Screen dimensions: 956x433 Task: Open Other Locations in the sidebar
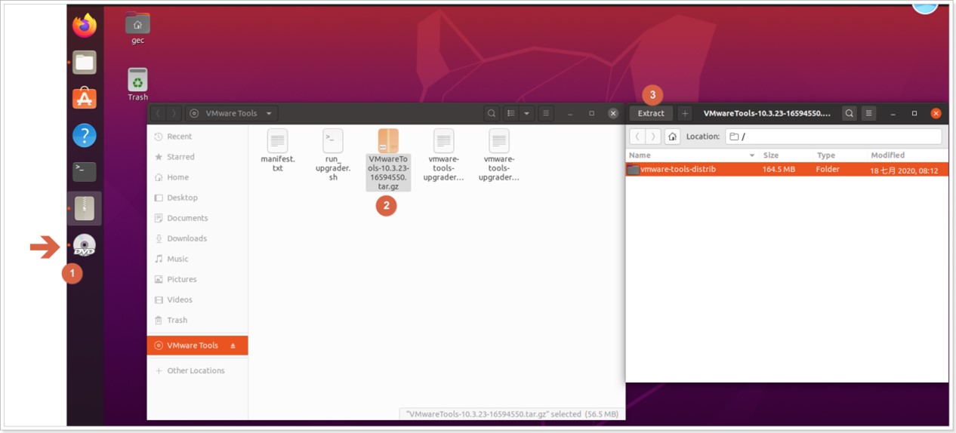point(197,370)
